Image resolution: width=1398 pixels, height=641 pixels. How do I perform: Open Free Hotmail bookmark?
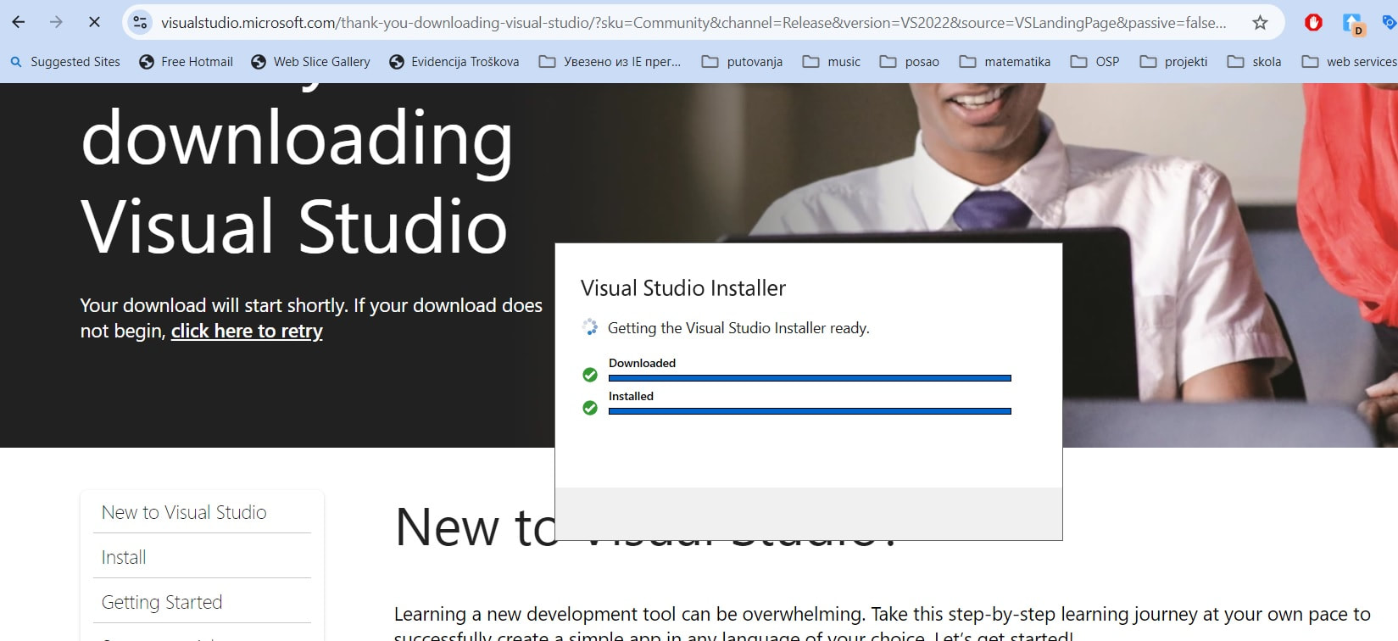pos(186,62)
